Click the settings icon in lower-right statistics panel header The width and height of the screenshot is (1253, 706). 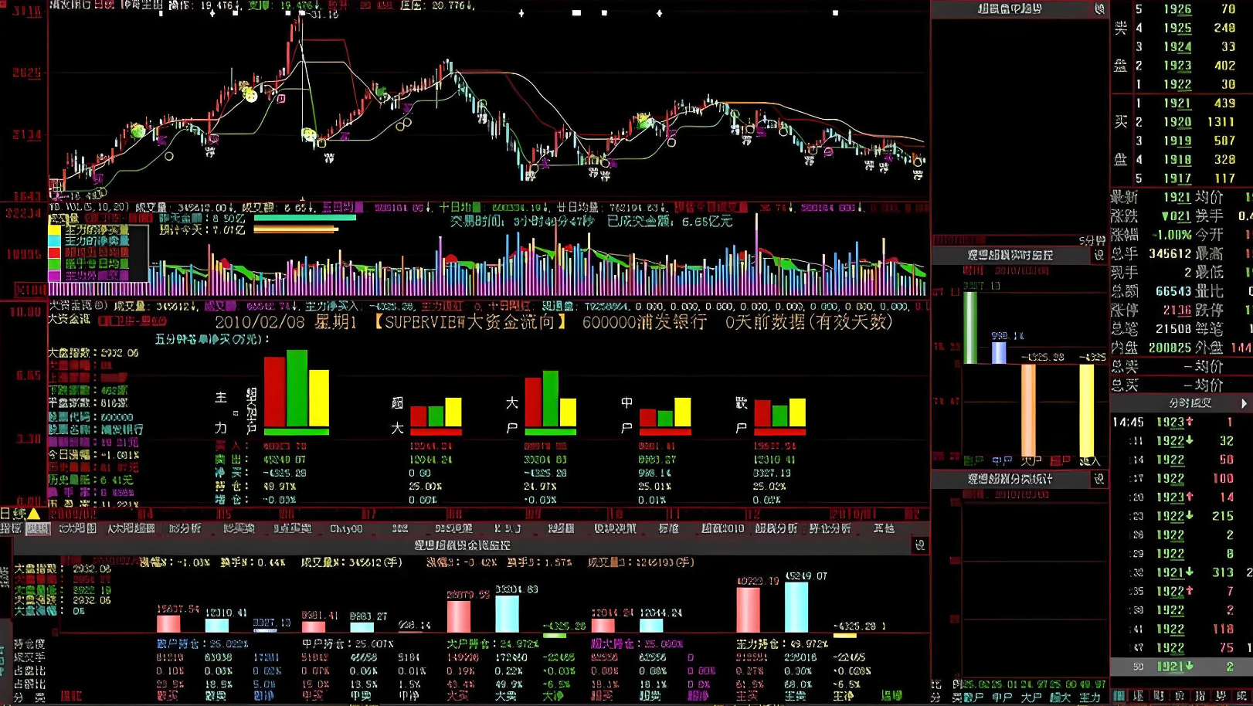[x=1098, y=480]
